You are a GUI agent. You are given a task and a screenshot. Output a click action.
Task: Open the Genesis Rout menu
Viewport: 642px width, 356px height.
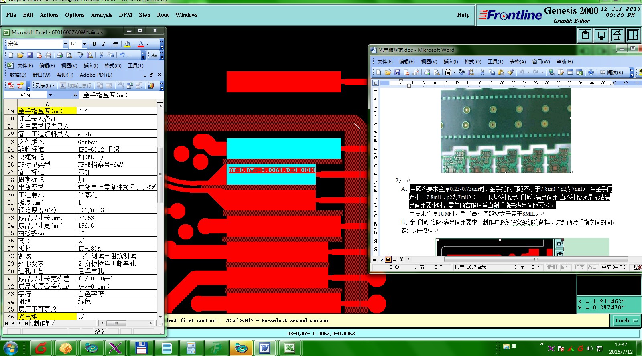point(163,15)
